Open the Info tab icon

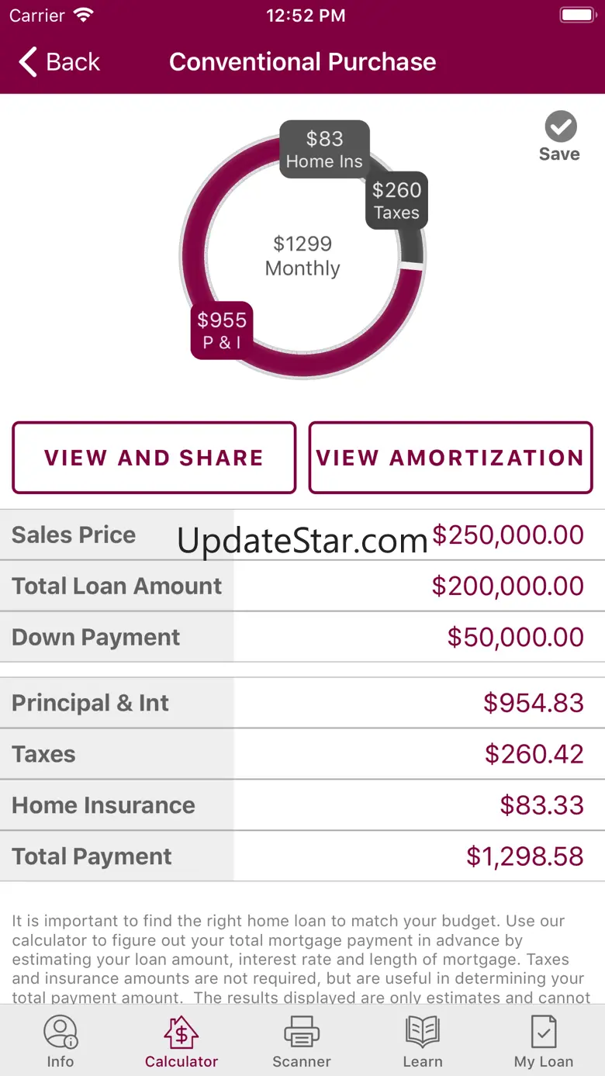click(60, 1032)
